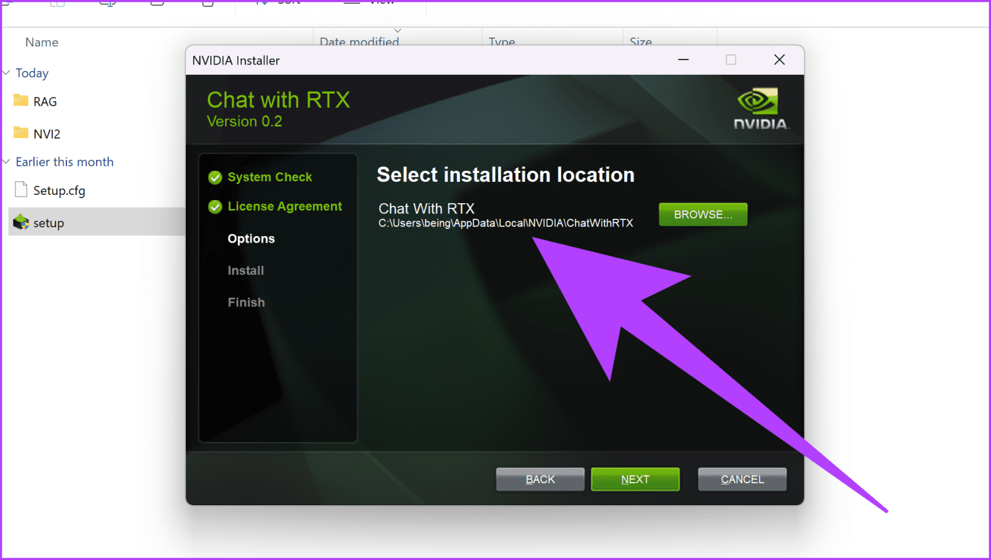Click the NVIDIA Installer title bar text
This screenshot has height=560, width=991.
236,61
